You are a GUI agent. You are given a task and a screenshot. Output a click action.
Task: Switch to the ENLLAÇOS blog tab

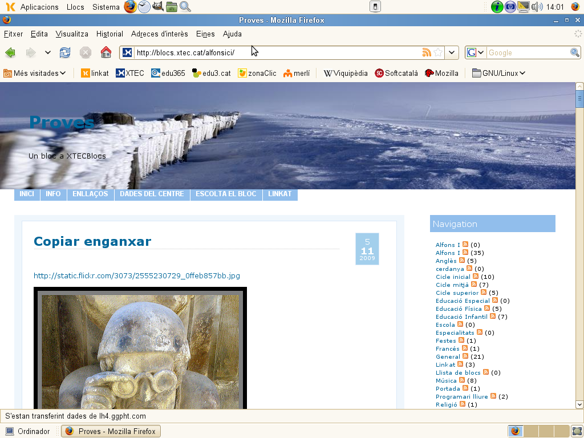[90, 194]
